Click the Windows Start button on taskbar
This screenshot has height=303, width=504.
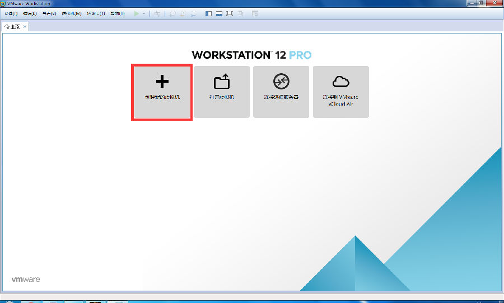(8, 301)
